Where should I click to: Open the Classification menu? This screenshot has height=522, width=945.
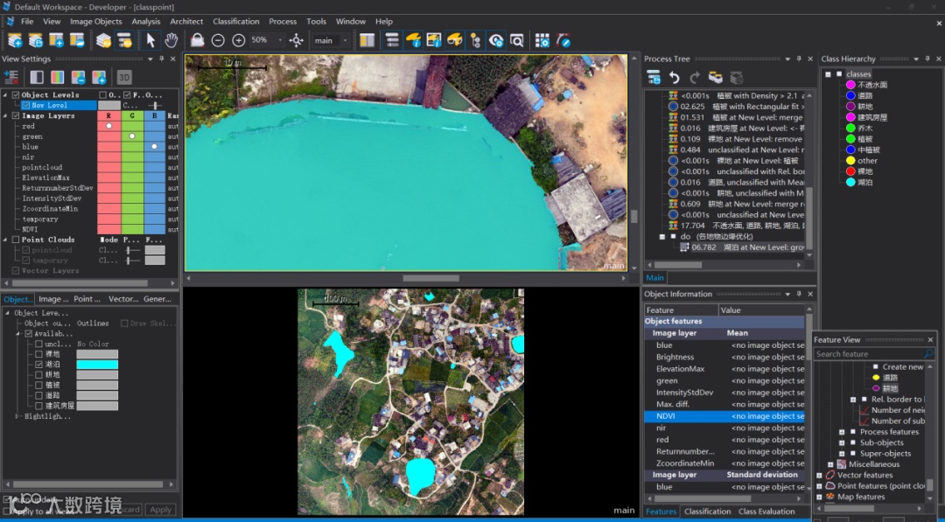[x=235, y=21]
